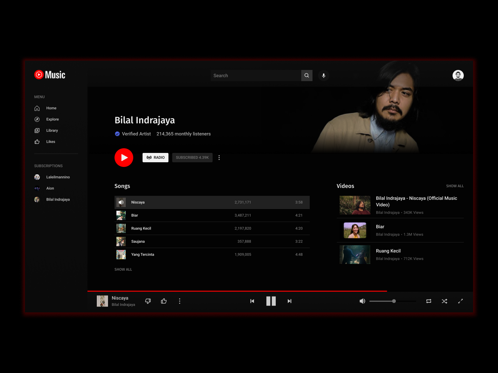Toggle shuffle mode

[x=444, y=301]
